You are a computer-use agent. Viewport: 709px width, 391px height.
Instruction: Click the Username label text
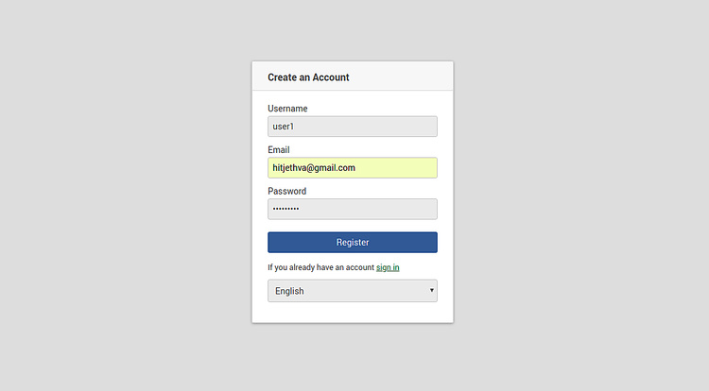[287, 109]
